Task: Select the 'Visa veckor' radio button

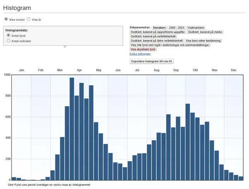Action: (6, 19)
